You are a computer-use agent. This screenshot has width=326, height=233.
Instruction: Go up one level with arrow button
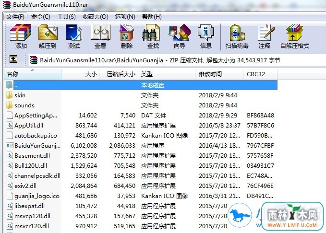click(13, 59)
